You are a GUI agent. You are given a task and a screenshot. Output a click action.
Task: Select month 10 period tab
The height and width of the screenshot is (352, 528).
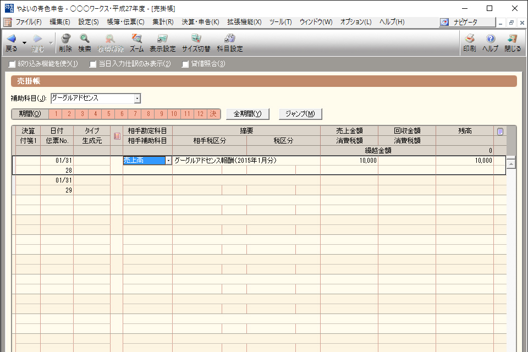(x=174, y=114)
